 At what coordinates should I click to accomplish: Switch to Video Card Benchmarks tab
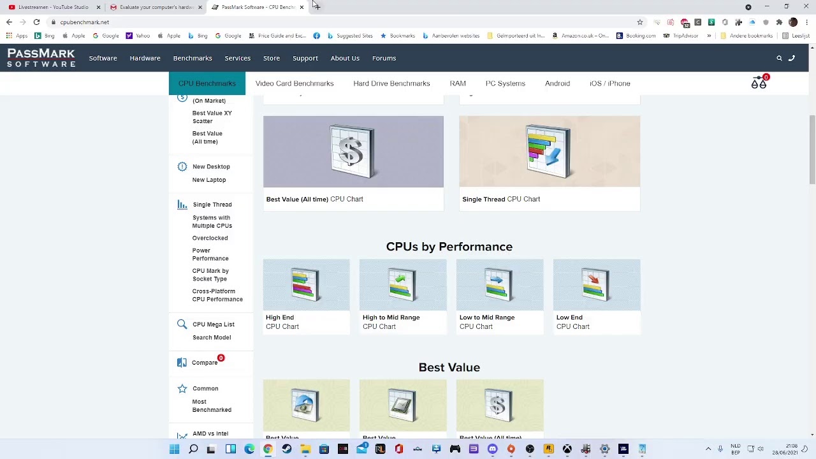coord(295,84)
